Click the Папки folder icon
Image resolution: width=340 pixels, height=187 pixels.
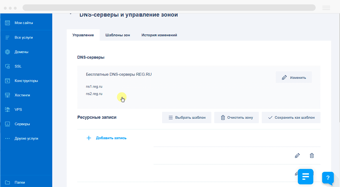(8, 182)
